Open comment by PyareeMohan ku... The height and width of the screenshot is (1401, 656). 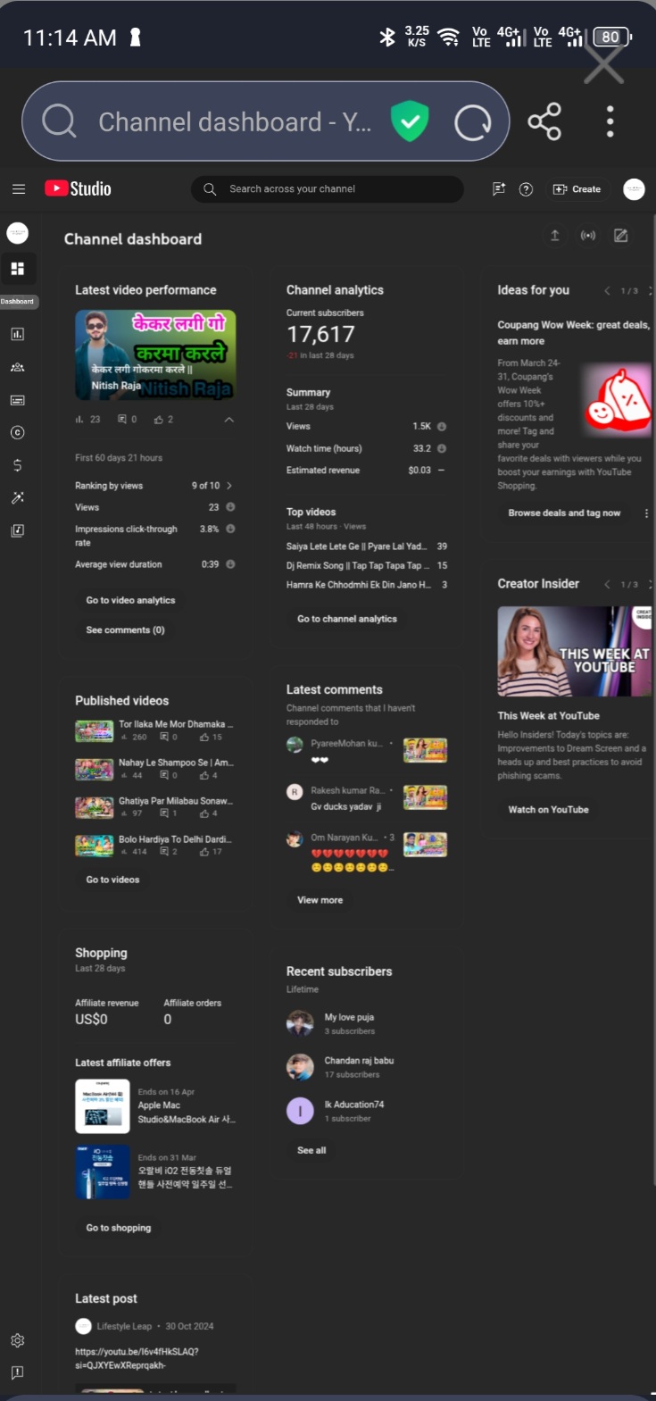pos(366,750)
